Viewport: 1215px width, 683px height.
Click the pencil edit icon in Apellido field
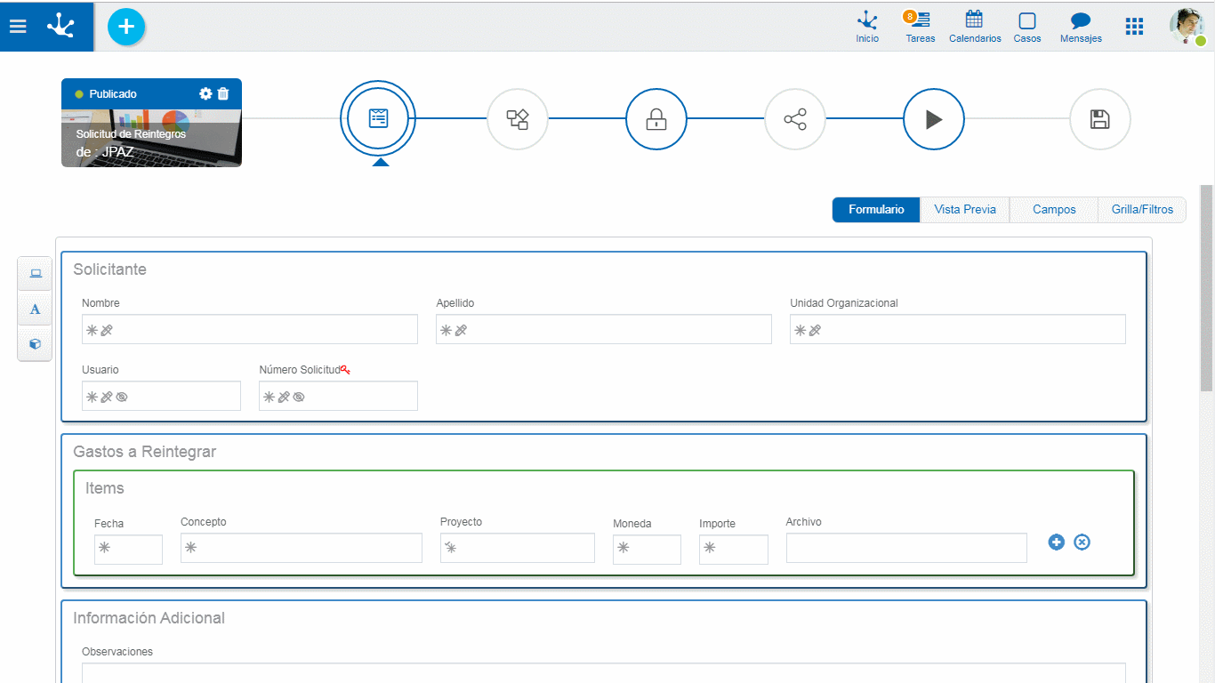(x=461, y=330)
